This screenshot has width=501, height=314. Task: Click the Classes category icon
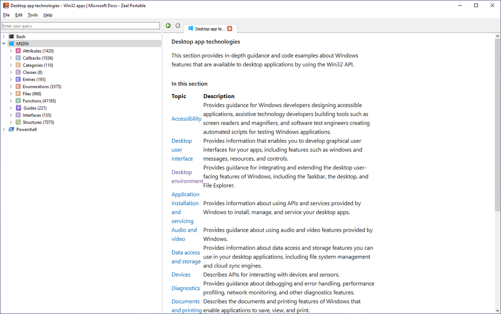[18, 72]
